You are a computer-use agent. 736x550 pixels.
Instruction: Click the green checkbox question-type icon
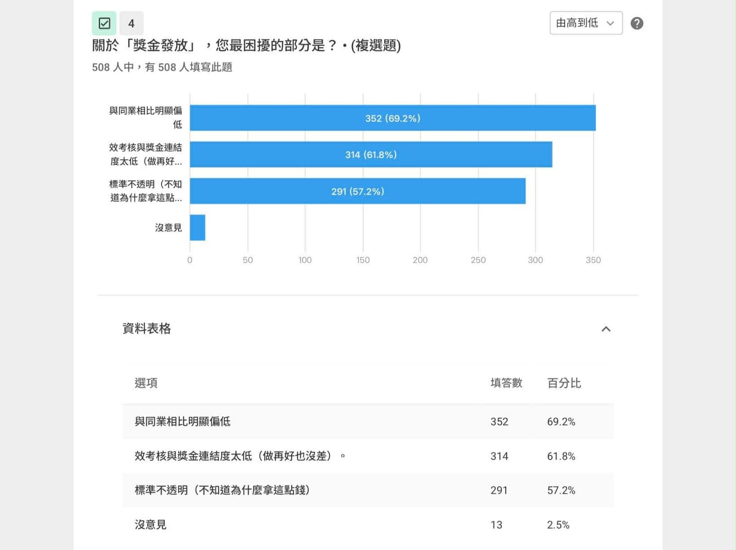tap(104, 24)
